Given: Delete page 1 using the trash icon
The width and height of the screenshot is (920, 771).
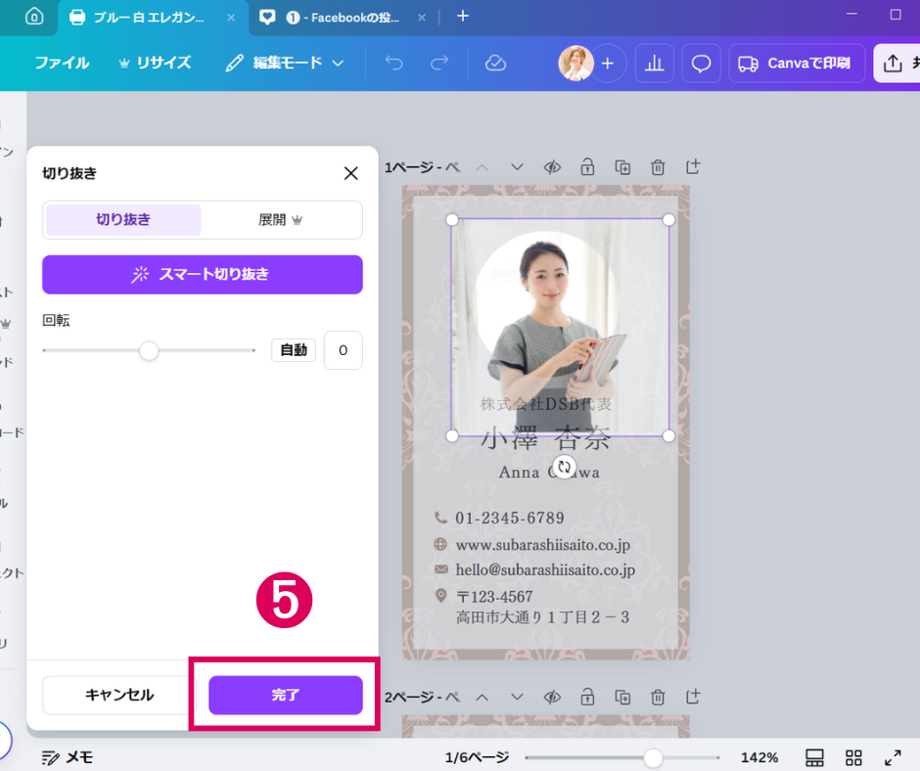Looking at the screenshot, I should pyautogui.click(x=658, y=167).
